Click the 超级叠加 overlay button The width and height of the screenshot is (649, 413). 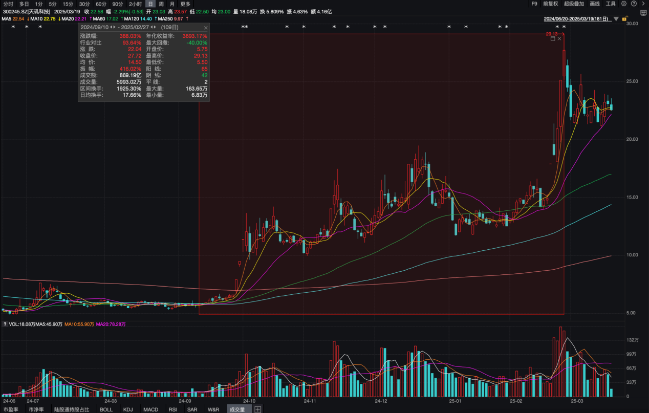coord(574,4)
